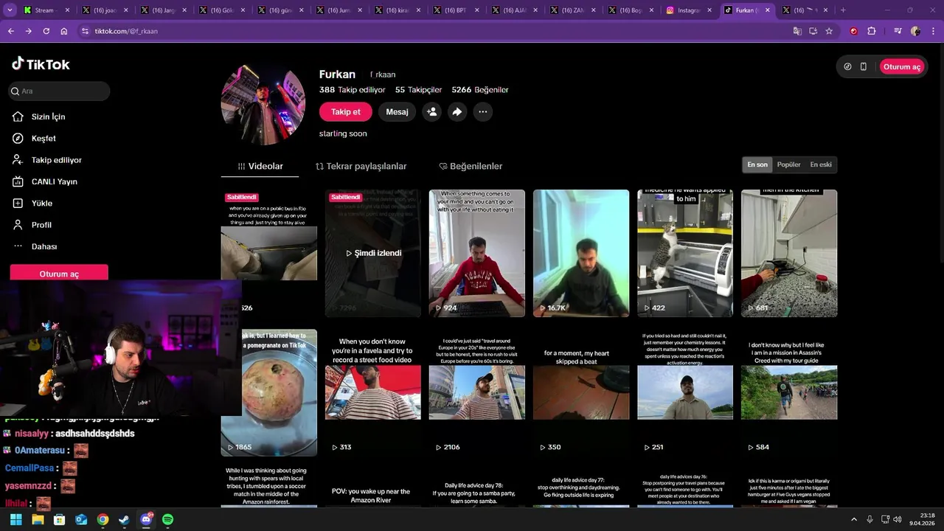Image resolution: width=944 pixels, height=531 pixels.
Task: Sort videos by En son
Action: pyautogui.click(x=757, y=164)
